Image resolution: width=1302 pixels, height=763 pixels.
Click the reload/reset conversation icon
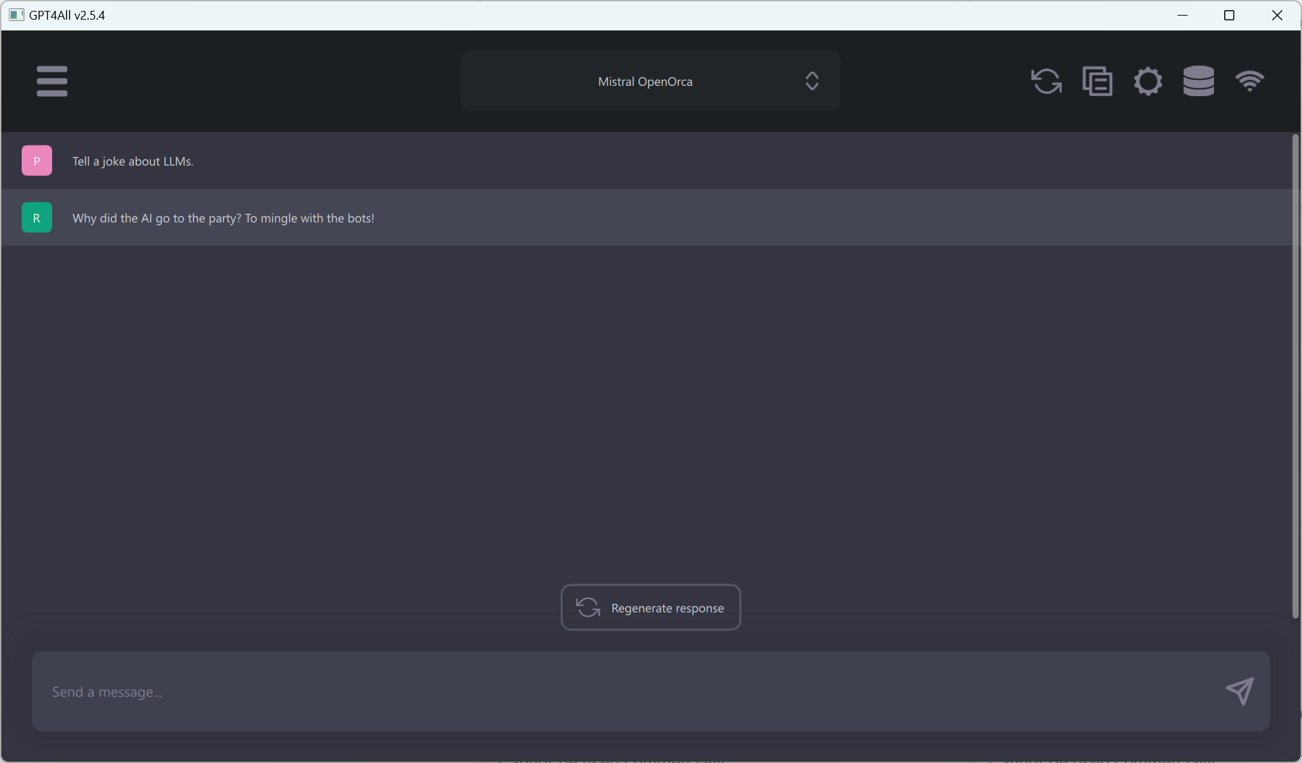(1046, 81)
